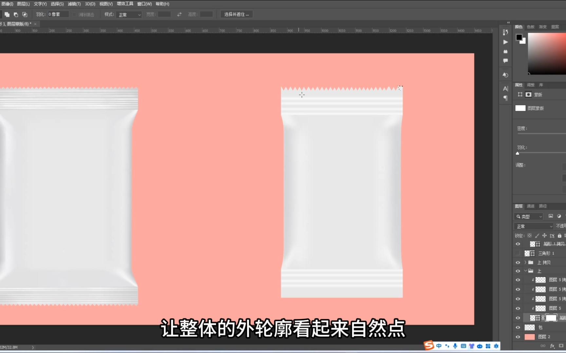Show the 三角形 1 layer visibility
The width and height of the screenshot is (566, 353).
coord(518,253)
